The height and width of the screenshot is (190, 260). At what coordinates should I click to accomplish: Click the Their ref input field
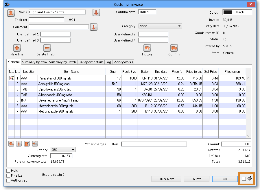pyautogui.click(x=47, y=20)
